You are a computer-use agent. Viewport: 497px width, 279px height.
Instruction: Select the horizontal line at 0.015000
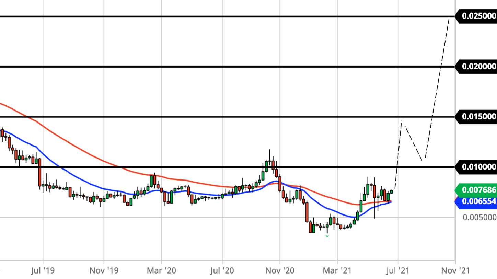(x=227, y=117)
